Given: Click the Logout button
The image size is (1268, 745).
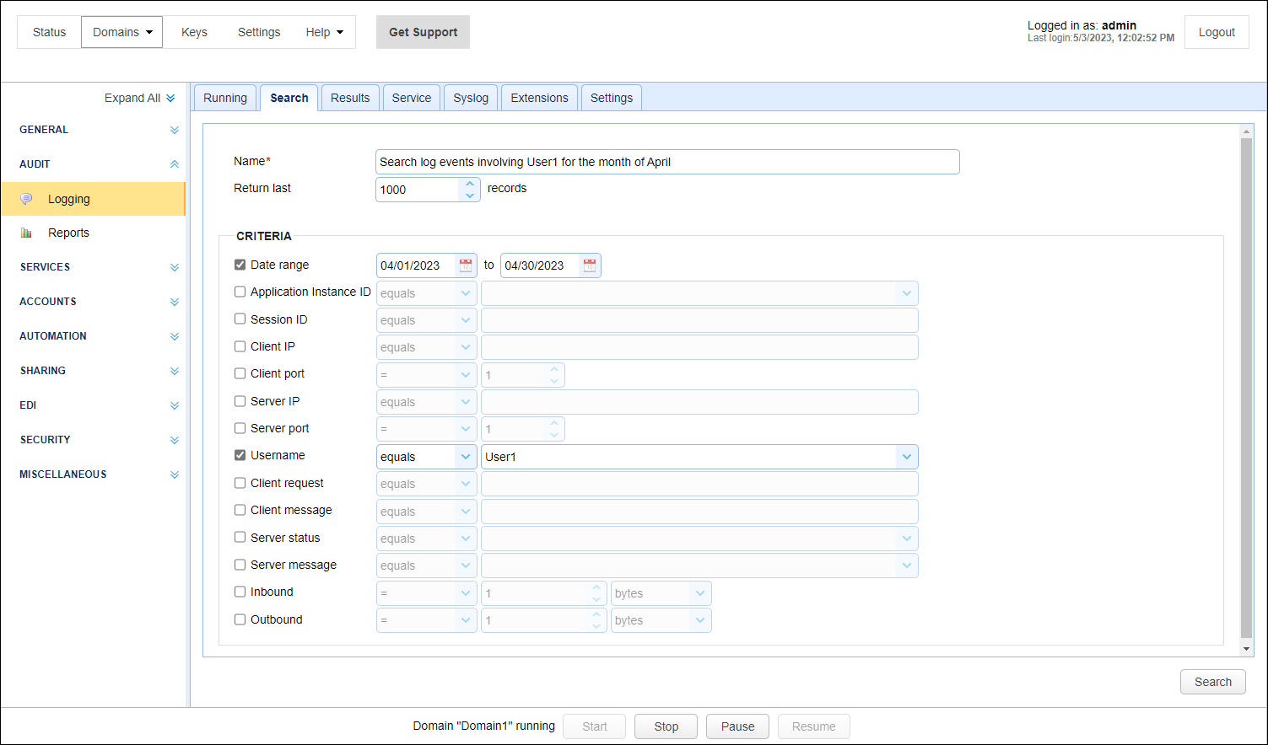Looking at the screenshot, I should [1217, 32].
